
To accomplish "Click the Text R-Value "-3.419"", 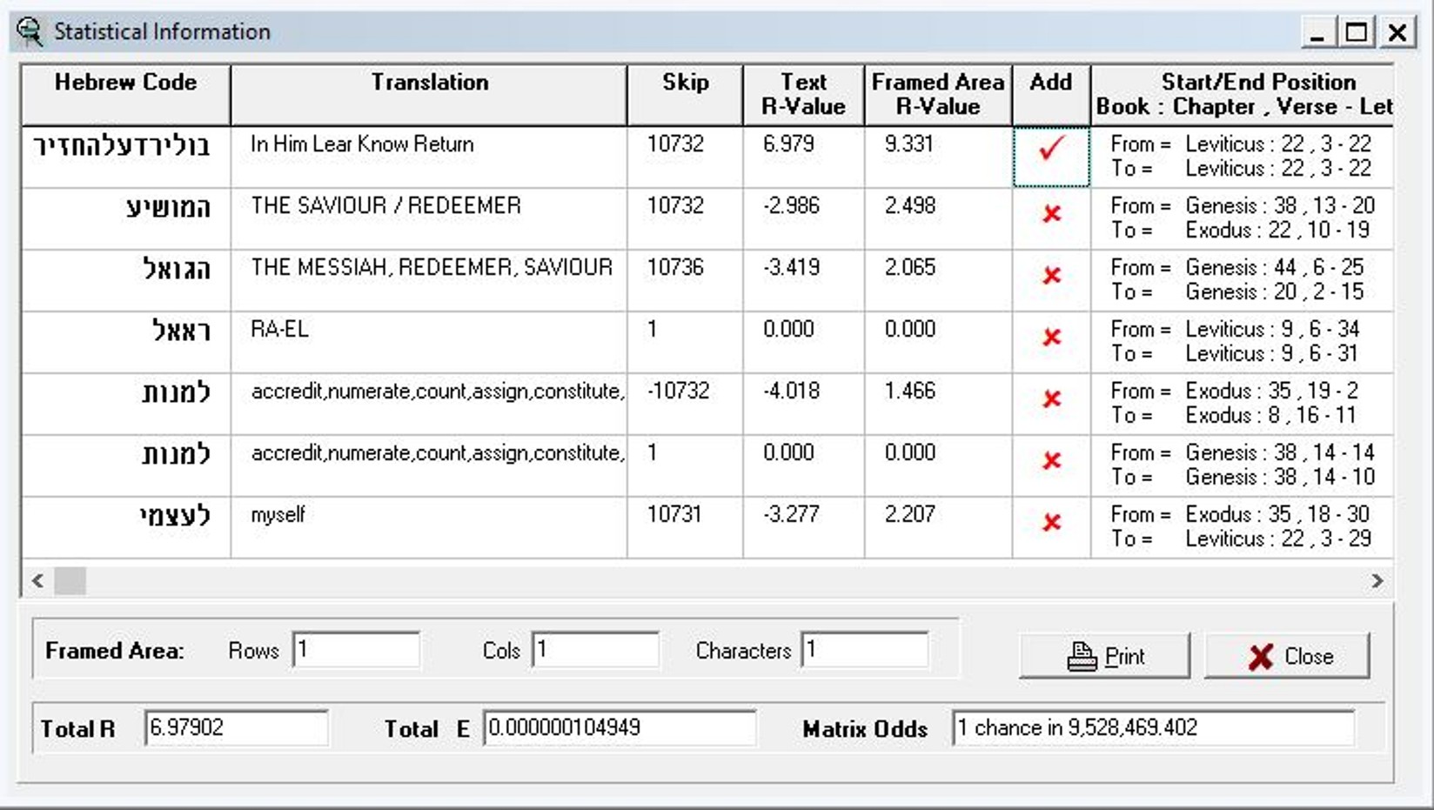I will point(791,268).
